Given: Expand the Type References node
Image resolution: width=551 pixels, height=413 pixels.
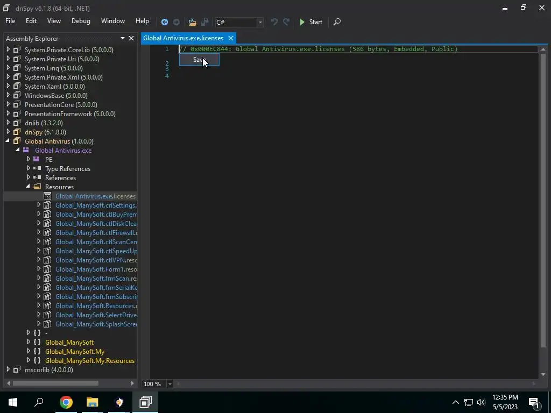Looking at the screenshot, I should [x=29, y=168].
